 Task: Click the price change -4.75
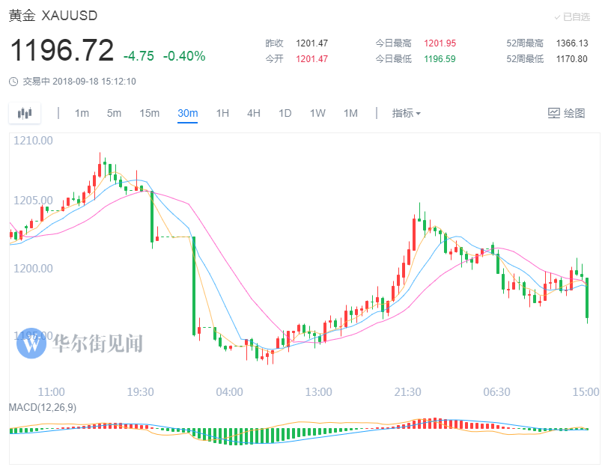139,56
